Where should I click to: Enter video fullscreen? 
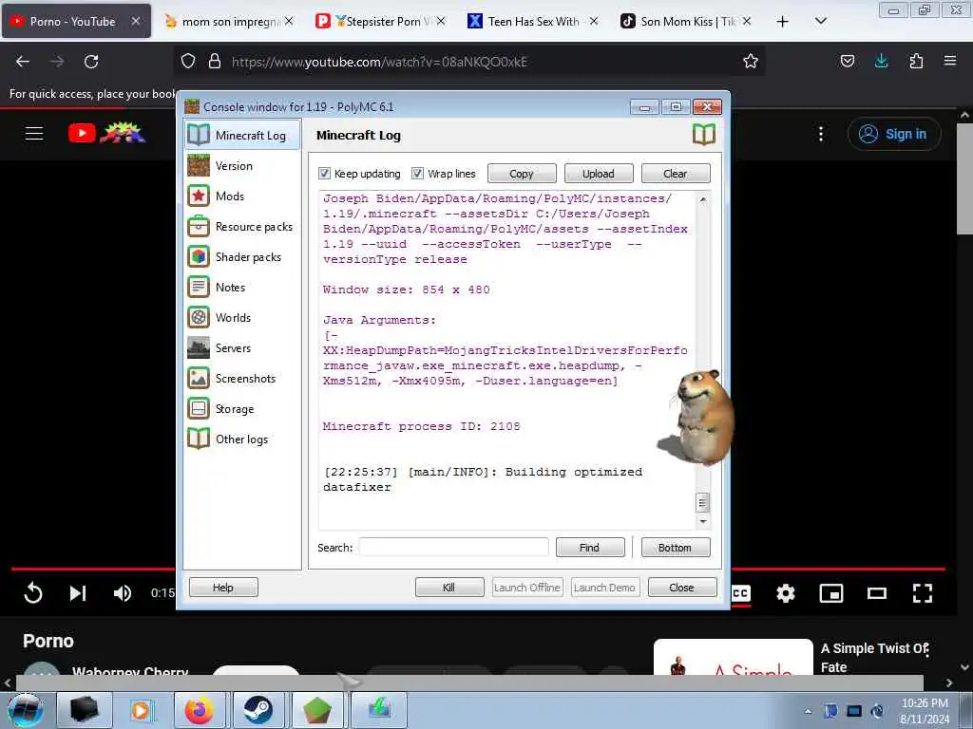tap(923, 593)
